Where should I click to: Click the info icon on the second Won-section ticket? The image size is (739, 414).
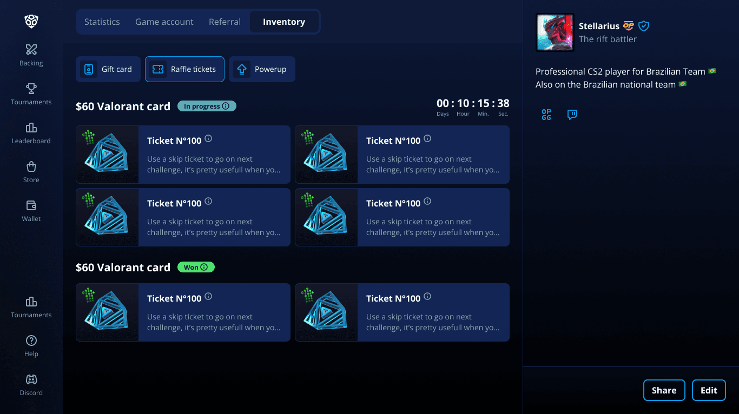click(427, 296)
